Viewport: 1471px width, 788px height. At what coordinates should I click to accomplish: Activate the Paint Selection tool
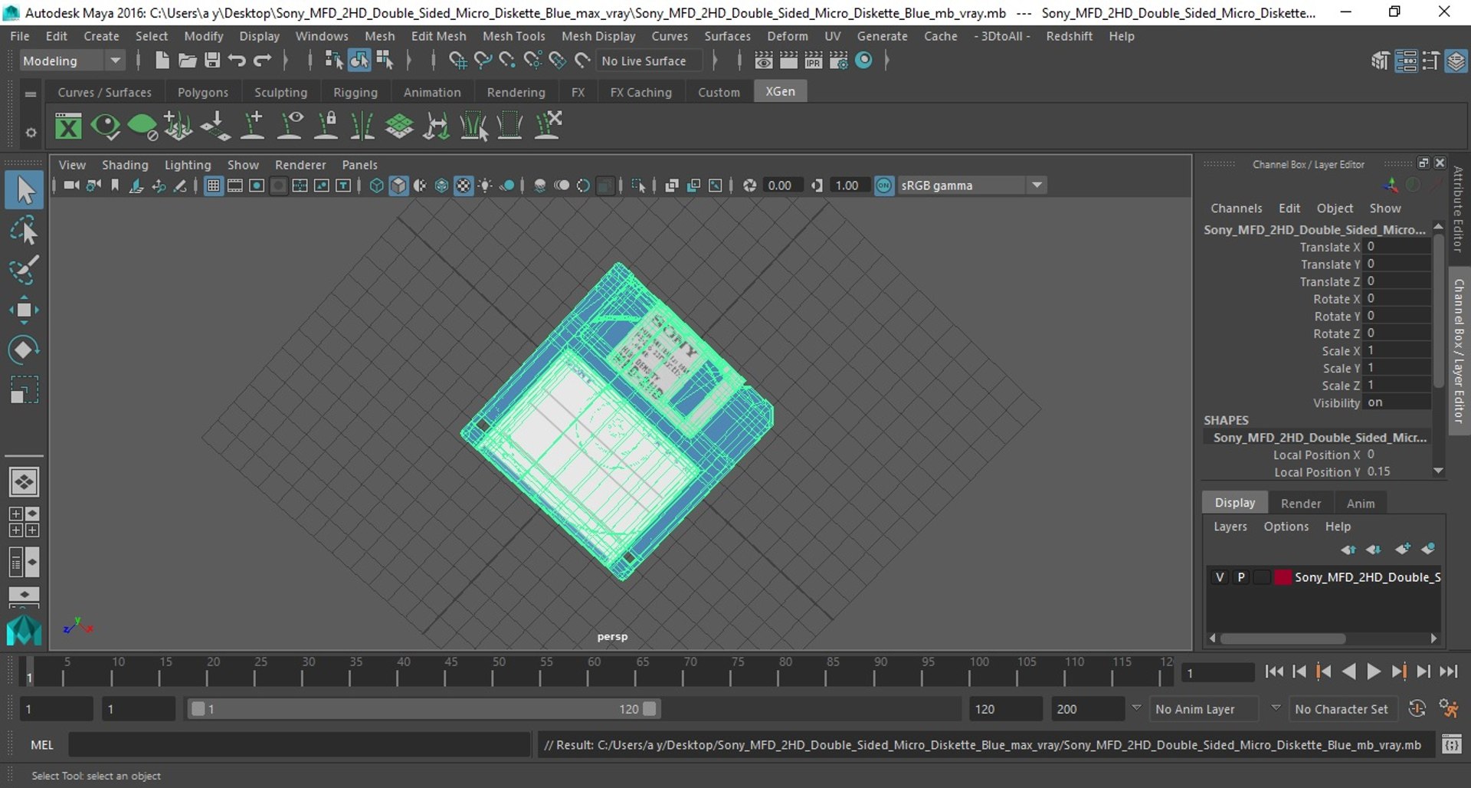(x=25, y=270)
